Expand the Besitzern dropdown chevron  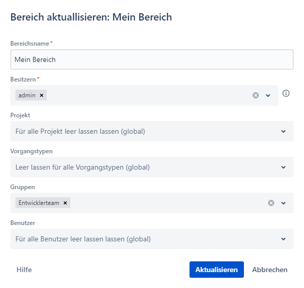[268, 95]
